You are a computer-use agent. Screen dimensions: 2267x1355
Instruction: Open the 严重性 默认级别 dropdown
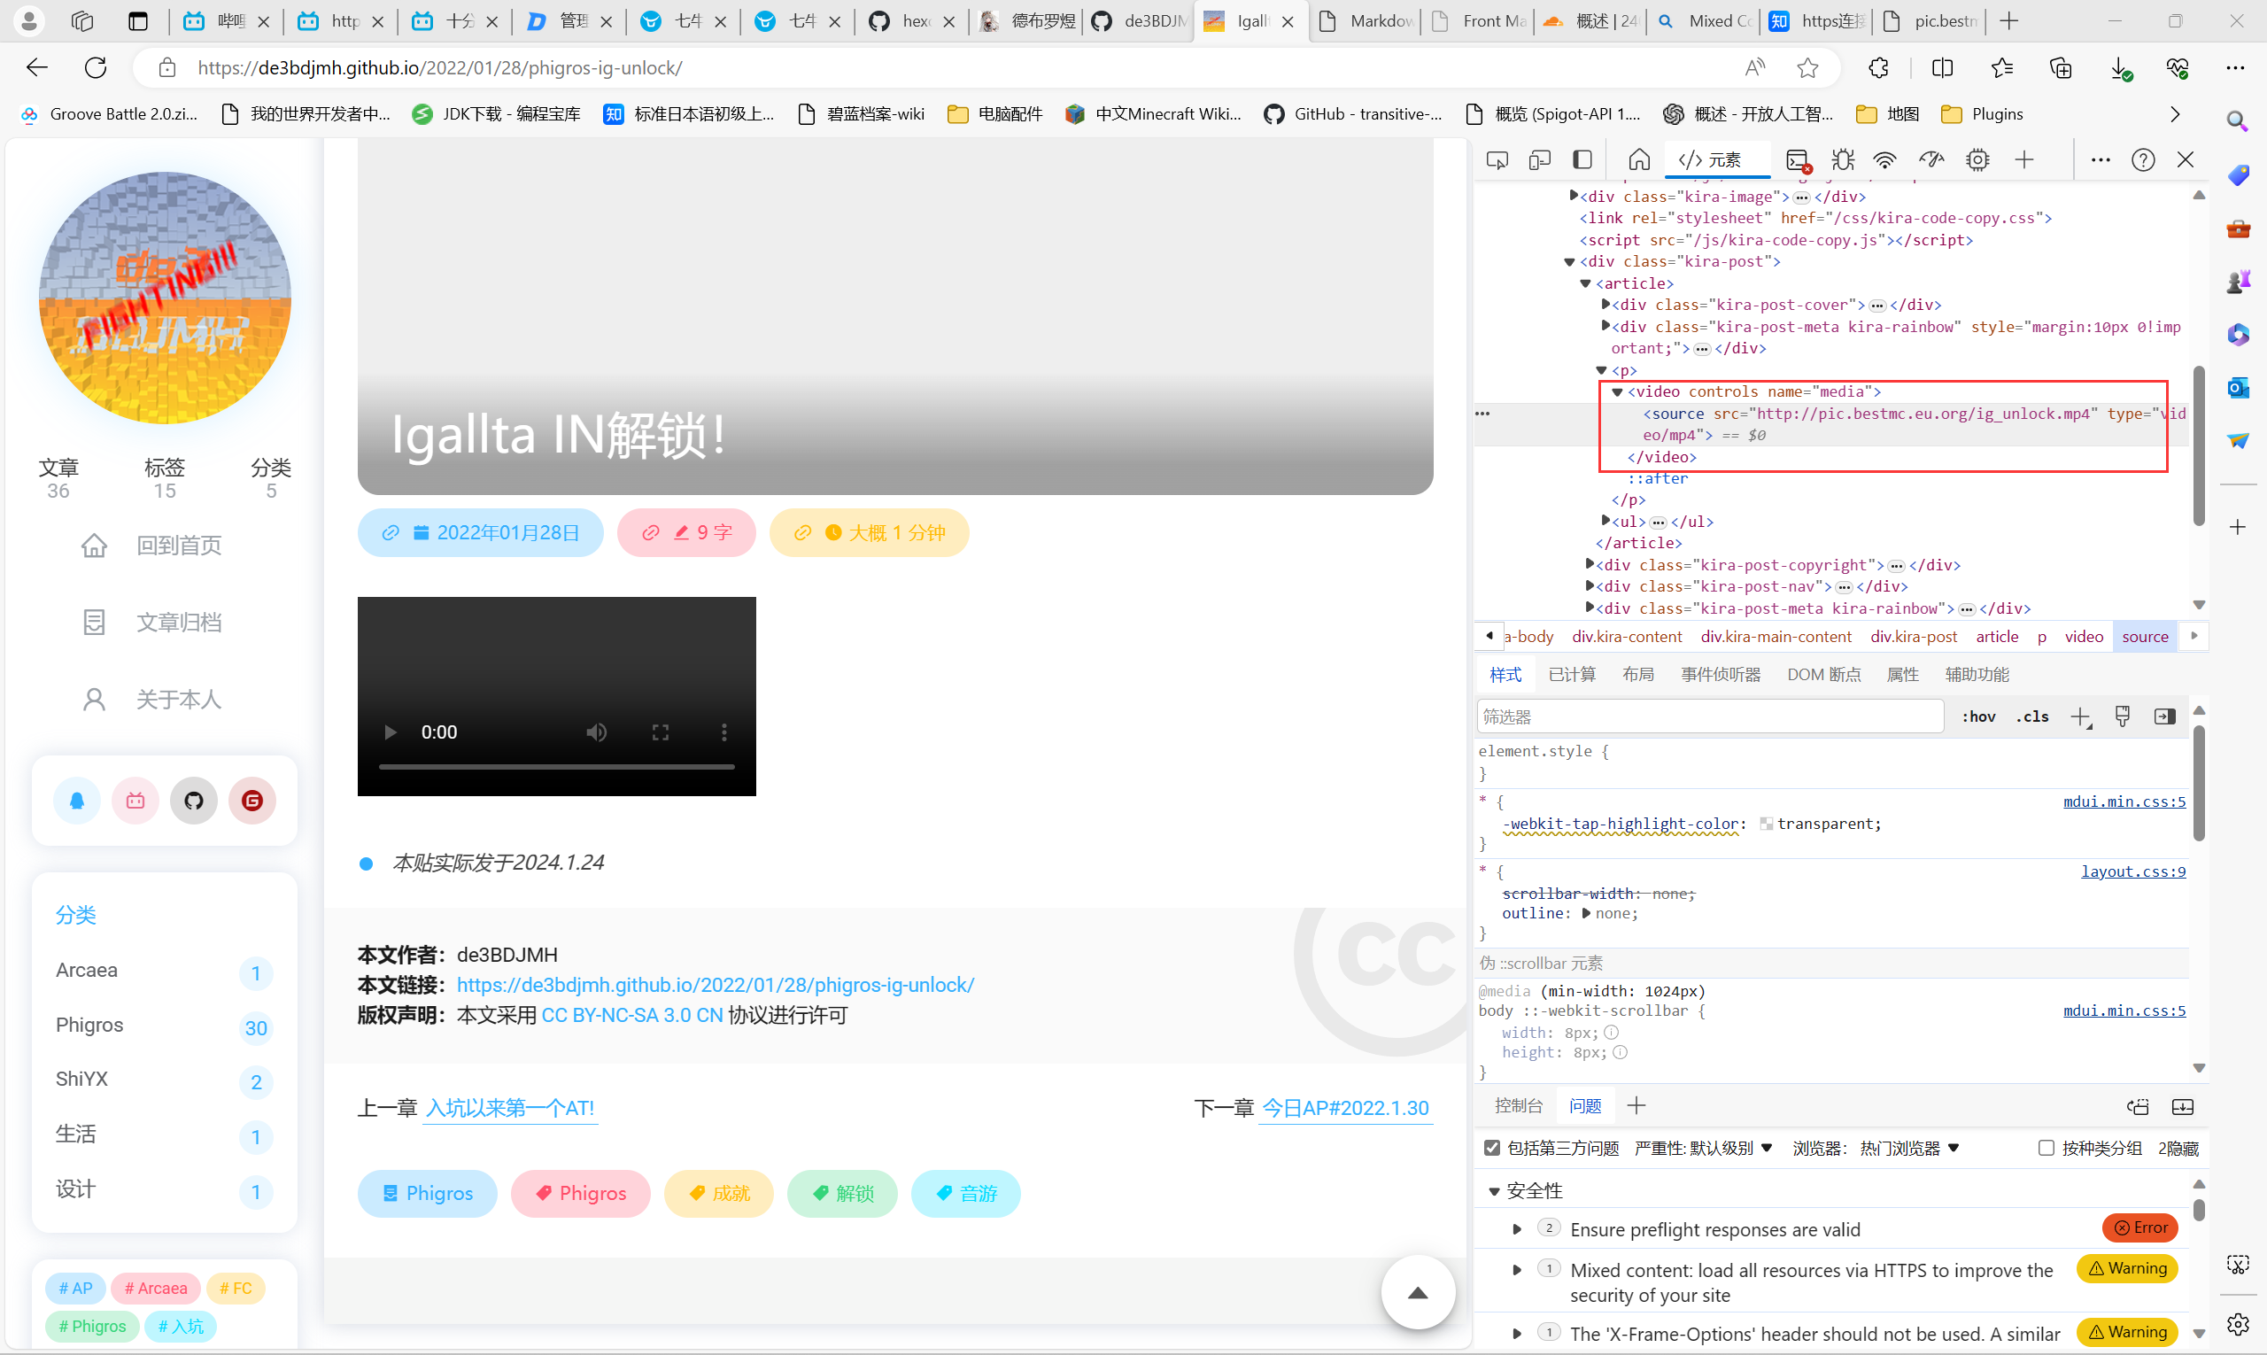point(1704,1148)
